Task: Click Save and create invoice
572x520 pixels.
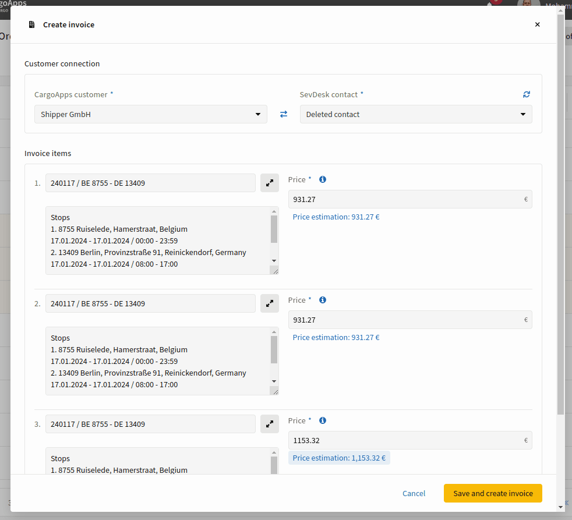Action: (493, 493)
